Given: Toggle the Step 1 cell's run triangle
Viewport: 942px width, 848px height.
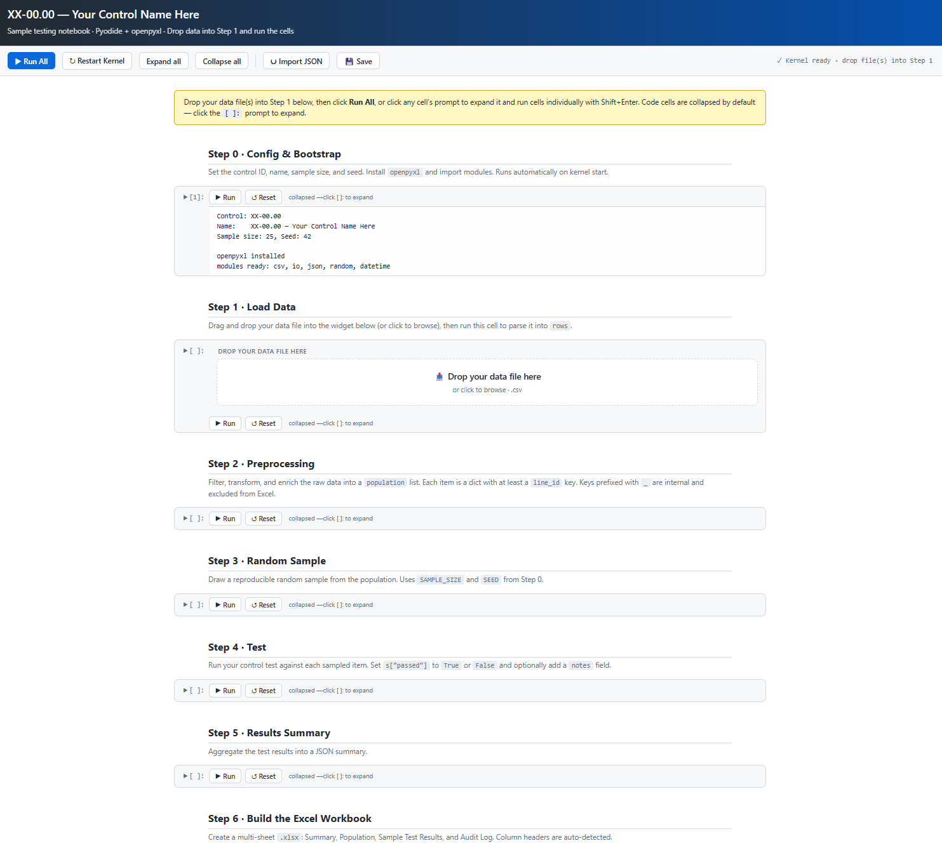Looking at the screenshot, I should tap(185, 350).
